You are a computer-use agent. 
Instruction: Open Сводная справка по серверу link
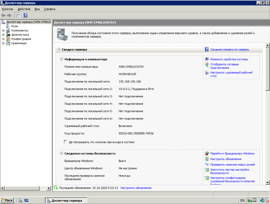230,49
